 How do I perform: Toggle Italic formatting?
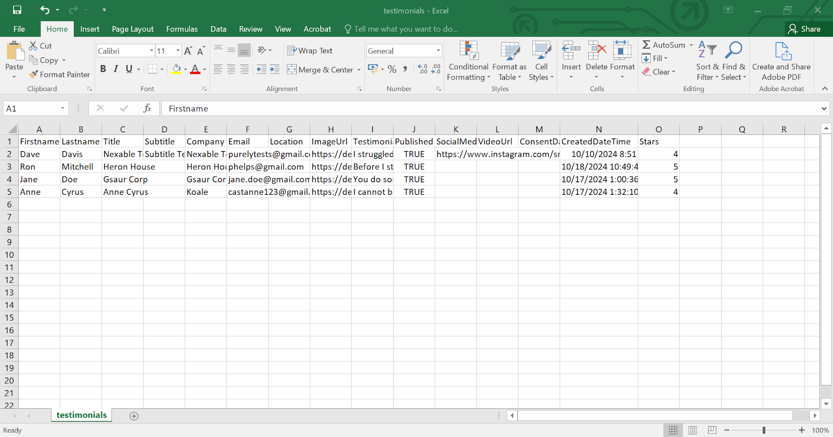pos(116,69)
